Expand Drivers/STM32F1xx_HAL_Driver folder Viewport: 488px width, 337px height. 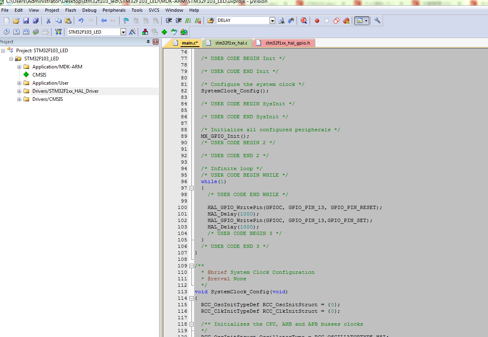(19, 91)
